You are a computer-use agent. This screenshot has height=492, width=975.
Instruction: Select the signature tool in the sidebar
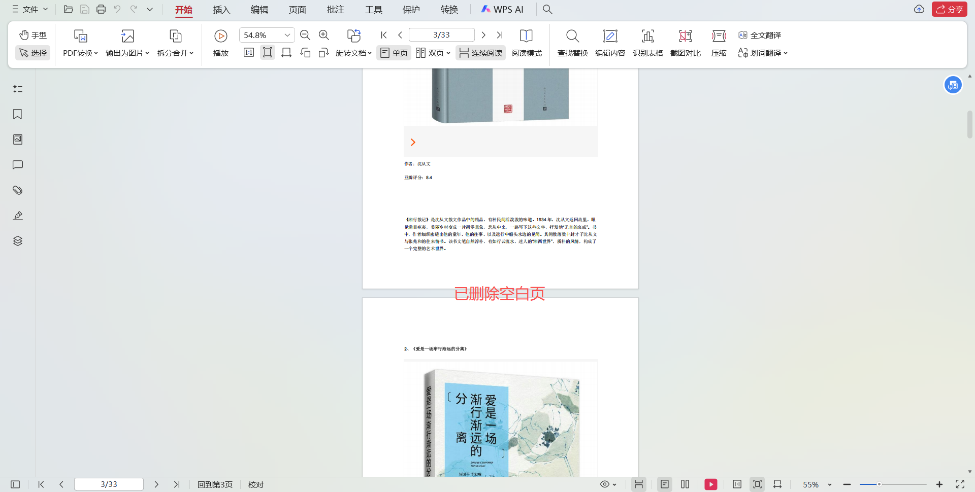pyautogui.click(x=17, y=216)
